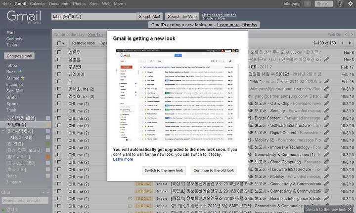Click the Buzz icon in sidebar
Viewport: 356px width, 213px height.
(20, 71)
